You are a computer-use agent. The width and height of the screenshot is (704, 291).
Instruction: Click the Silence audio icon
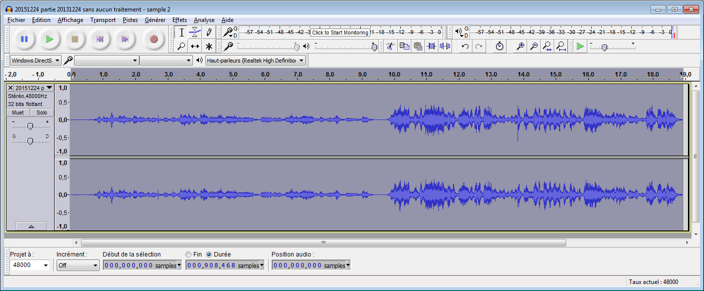(x=445, y=46)
